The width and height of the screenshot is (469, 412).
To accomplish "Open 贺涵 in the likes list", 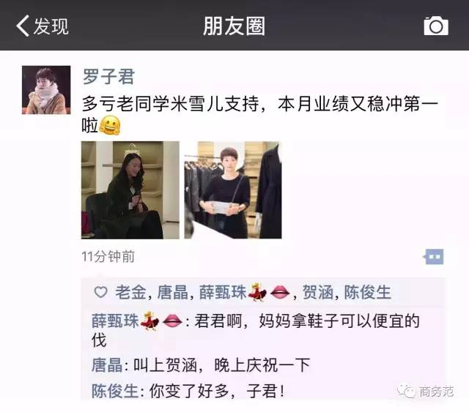I will [318, 292].
